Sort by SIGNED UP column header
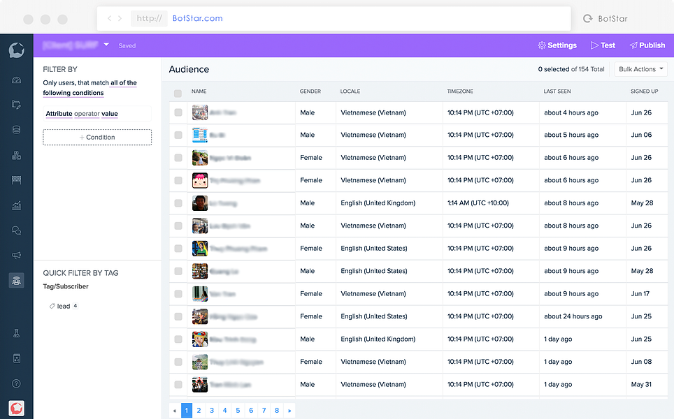The width and height of the screenshot is (674, 419). (x=645, y=91)
